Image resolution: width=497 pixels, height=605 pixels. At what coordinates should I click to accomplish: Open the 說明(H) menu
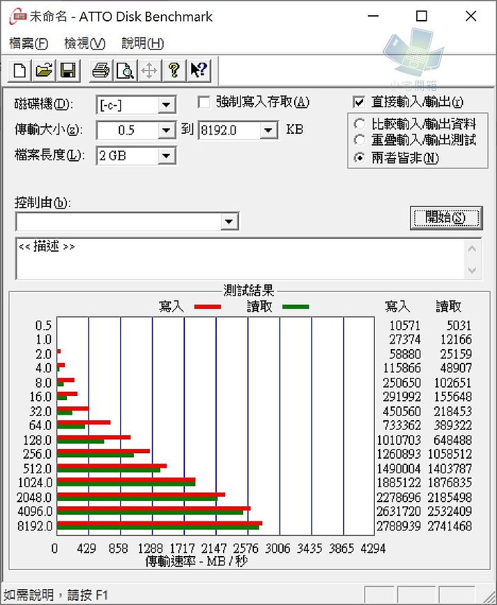[x=142, y=43]
